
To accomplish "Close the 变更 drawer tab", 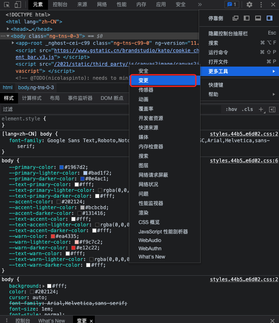I will point(91,321).
